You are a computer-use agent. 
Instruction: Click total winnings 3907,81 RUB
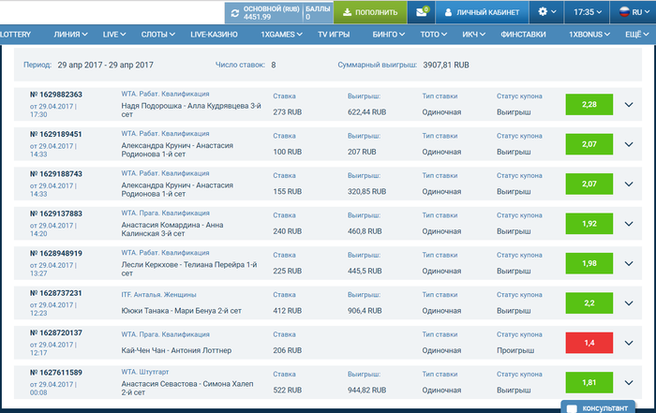click(x=446, y=65)
